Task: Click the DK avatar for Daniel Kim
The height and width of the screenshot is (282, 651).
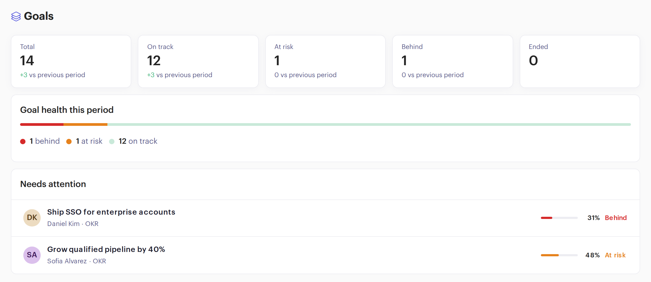Action: click(32, 218)
